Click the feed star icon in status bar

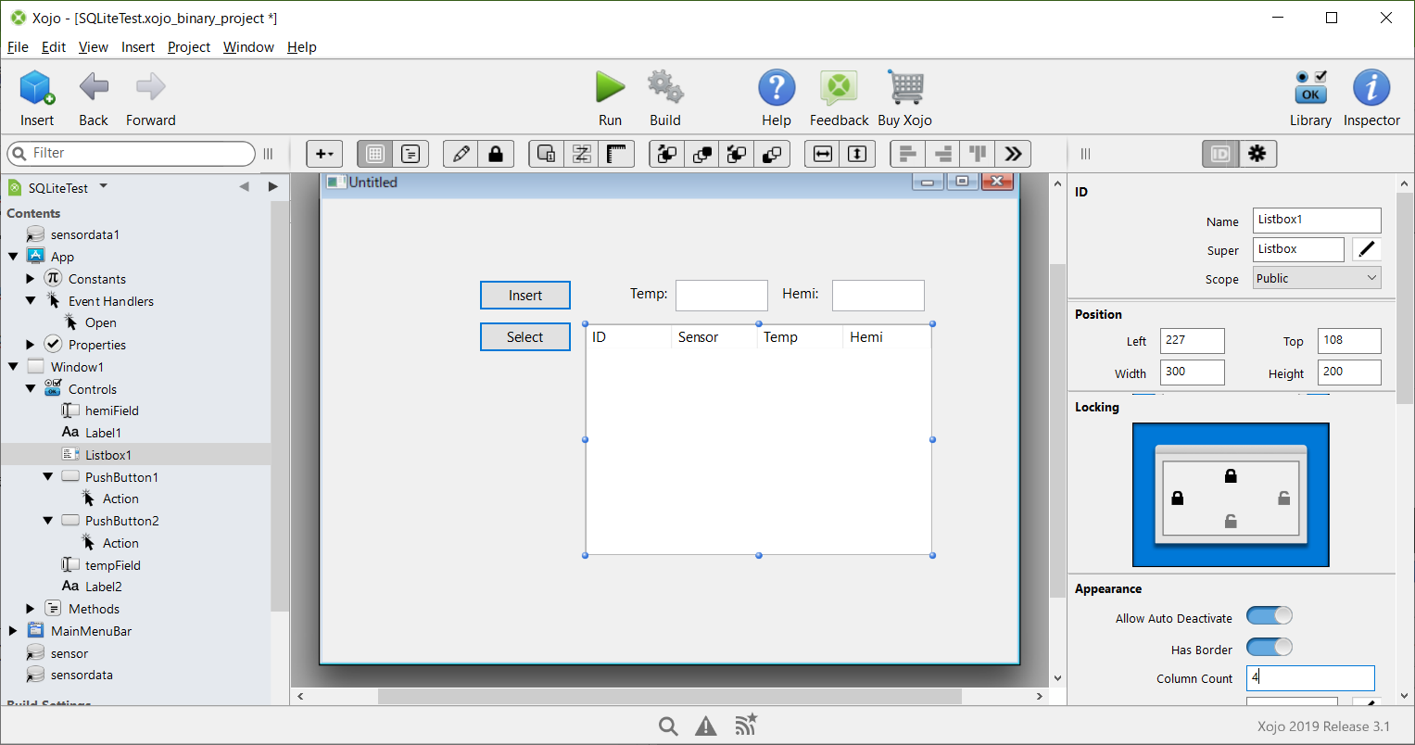[x=746, y=725]
